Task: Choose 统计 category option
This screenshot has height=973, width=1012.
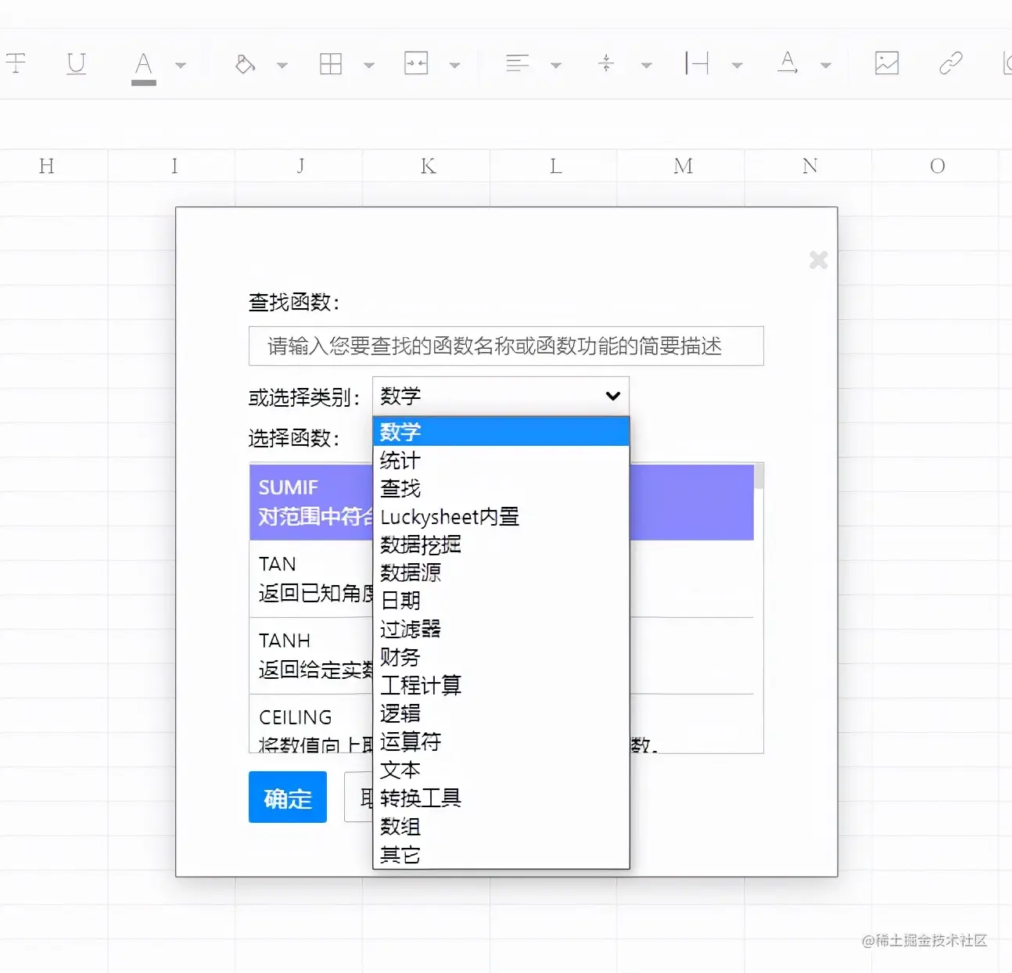Action: click(x=501, y=460)
